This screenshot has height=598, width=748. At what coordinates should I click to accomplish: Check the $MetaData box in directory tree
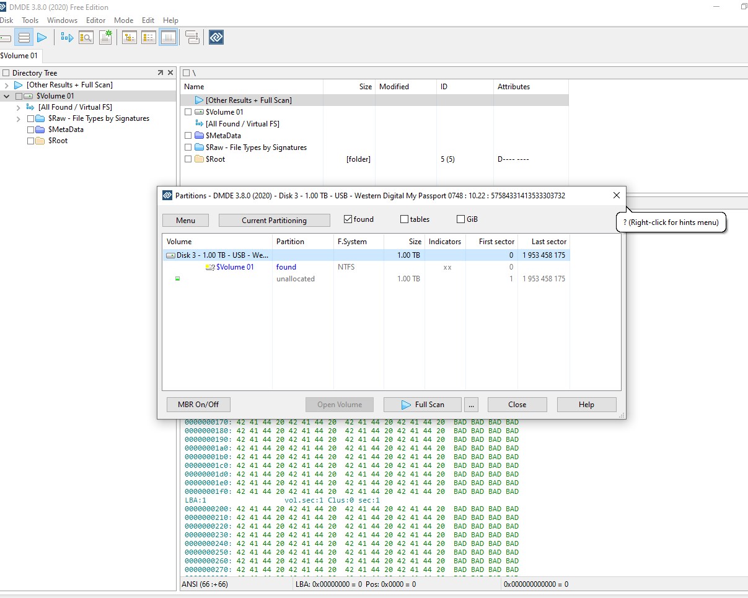30,130
